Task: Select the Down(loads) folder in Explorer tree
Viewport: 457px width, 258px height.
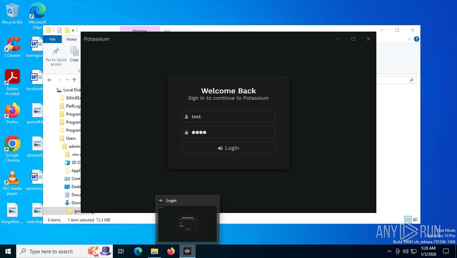Action: point(73,203)
